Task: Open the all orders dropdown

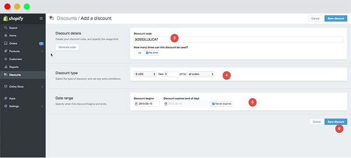Action: (201, 74)
